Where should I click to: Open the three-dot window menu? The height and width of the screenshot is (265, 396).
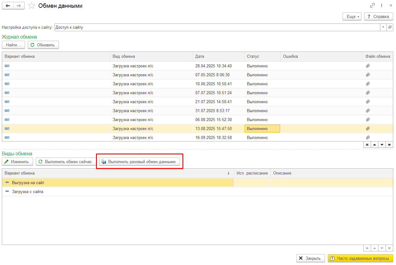pos(382,6)
